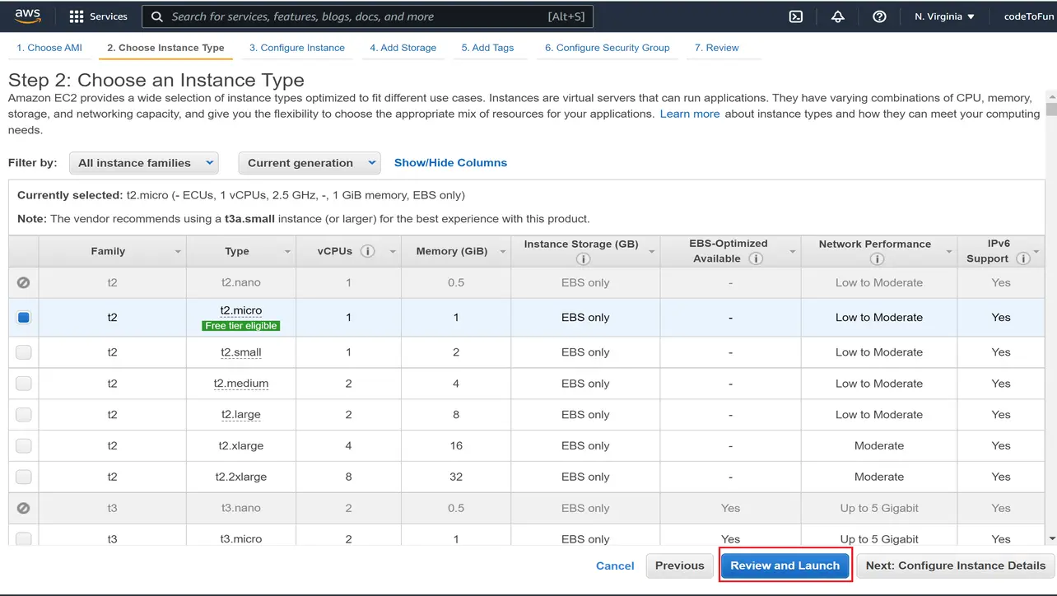Viewport: 1057px width, 596px height.
Task: Go to the 4. Add Storage tab
Action: coord(403,48)
